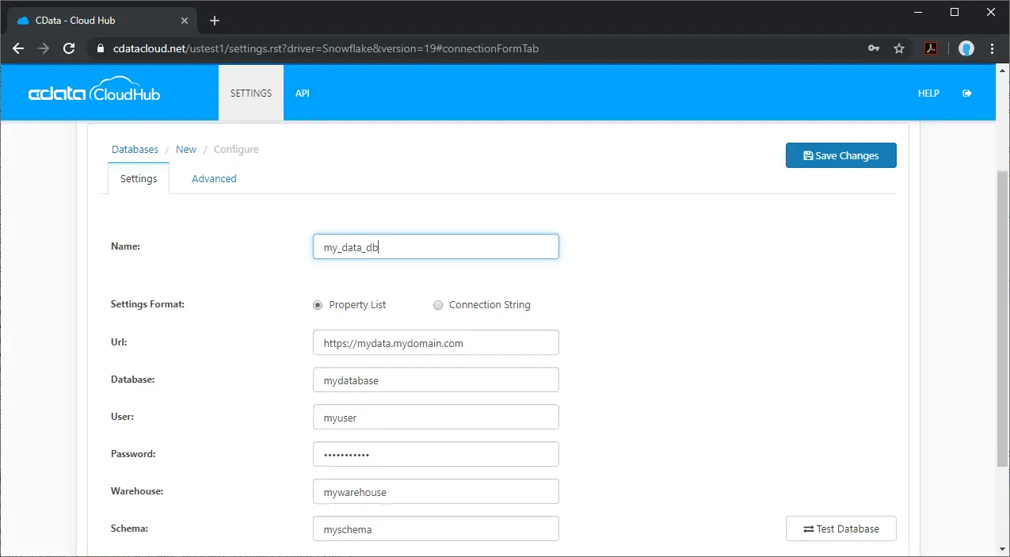The height and width of the screenshot is (557, 1010).
Task: Select the Settings tab
Action: click(x=138, y=178)
